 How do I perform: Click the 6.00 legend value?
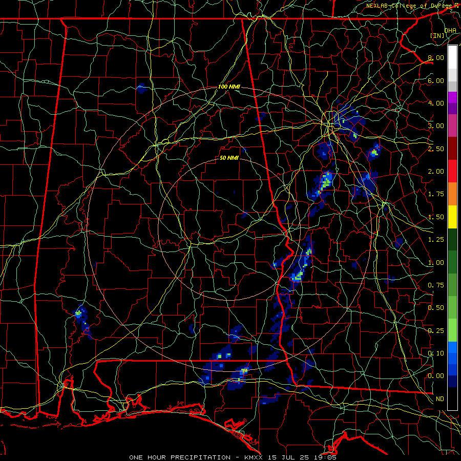coord(436,80)
